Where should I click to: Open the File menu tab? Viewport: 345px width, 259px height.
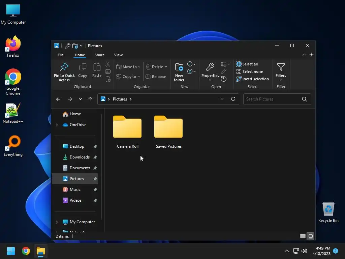[x=61, y=55]
